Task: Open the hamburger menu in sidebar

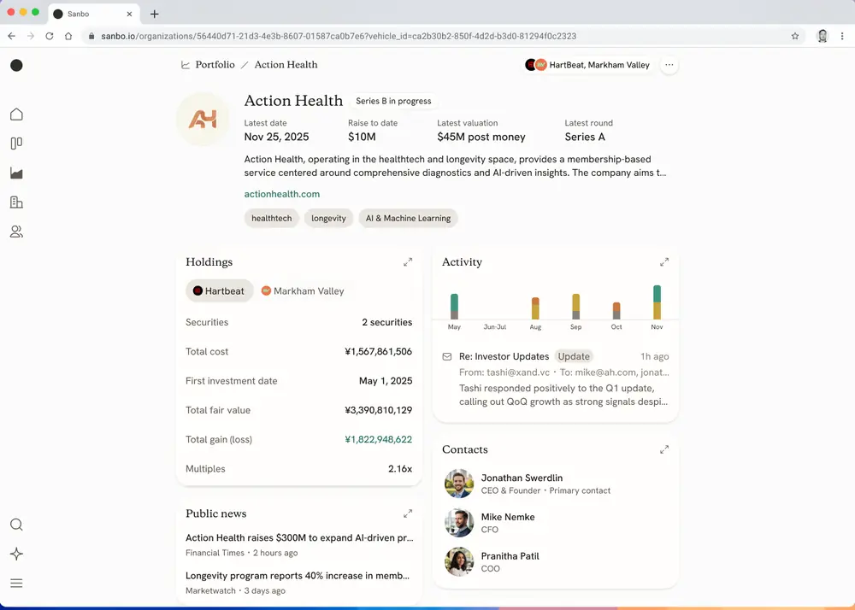Action: [16, 584]
